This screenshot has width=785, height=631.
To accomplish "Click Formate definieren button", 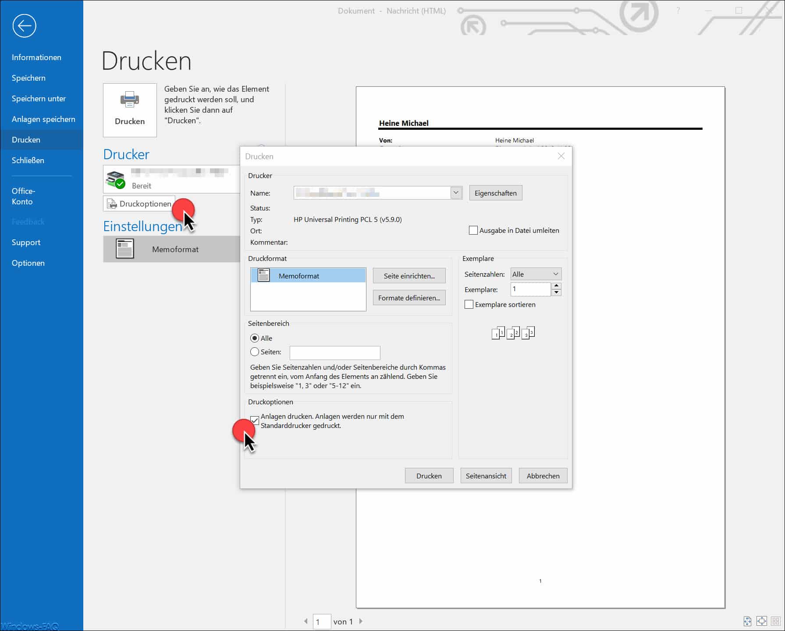I will [x=409, y=298].
